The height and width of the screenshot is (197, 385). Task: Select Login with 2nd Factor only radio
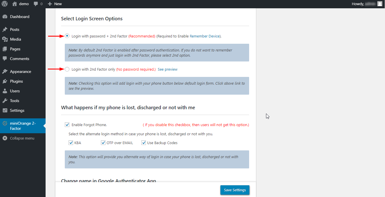67,69
